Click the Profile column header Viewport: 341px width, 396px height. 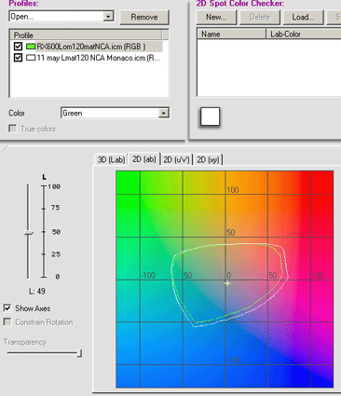pos(86,34)
